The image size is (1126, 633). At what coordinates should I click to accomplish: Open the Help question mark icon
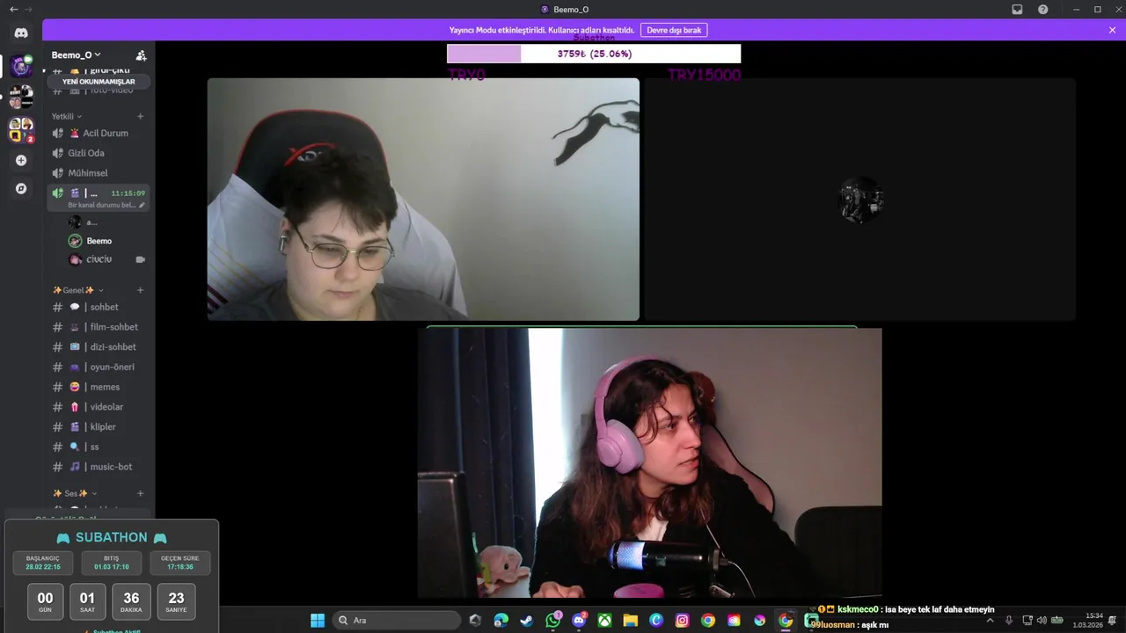click(1042, 10)
